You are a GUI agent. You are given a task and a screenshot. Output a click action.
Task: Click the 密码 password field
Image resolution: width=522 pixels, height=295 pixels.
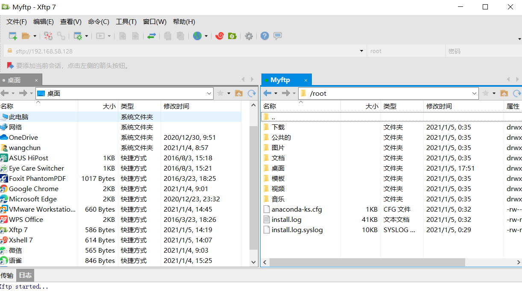pyautogui.click(x=483, y=51)
